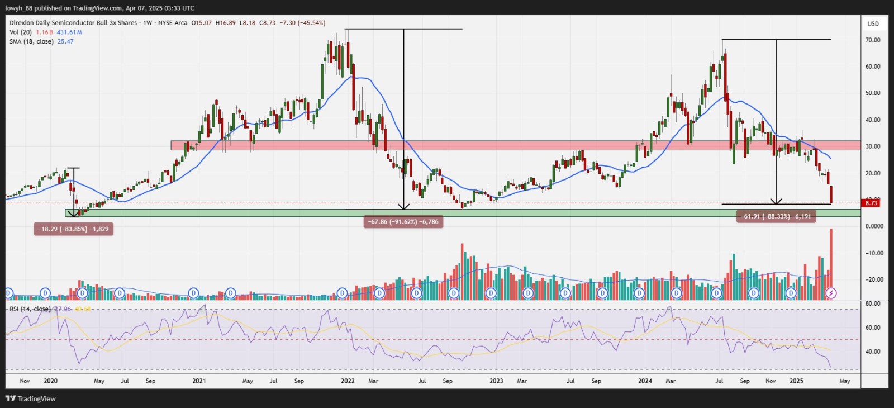The width and height of the screenshot is (894, 408).
Task: Click the dividend D marker nearest the 2021 label
Action: point(193,293)
